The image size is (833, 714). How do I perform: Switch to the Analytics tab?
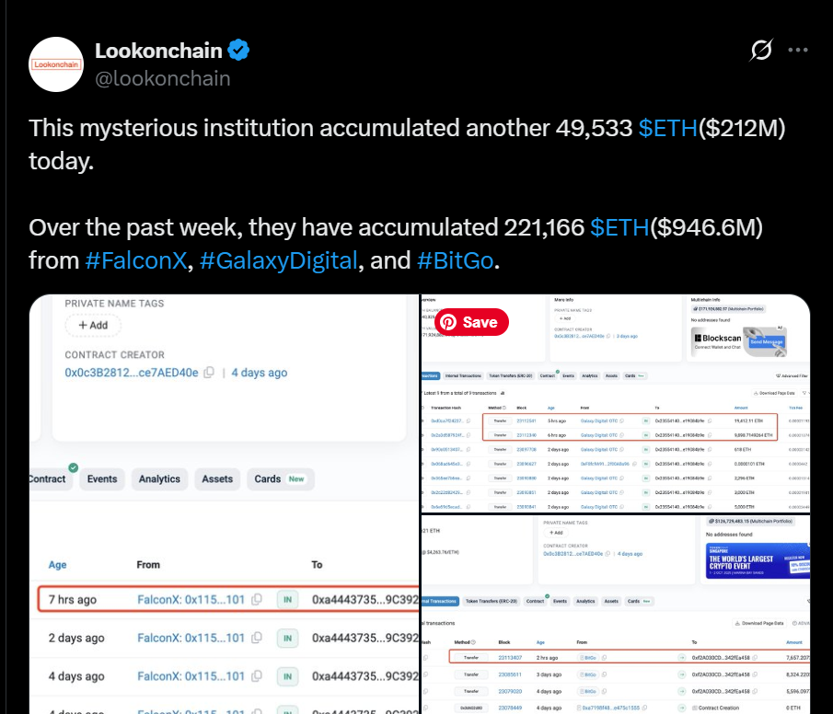(159, 478)
